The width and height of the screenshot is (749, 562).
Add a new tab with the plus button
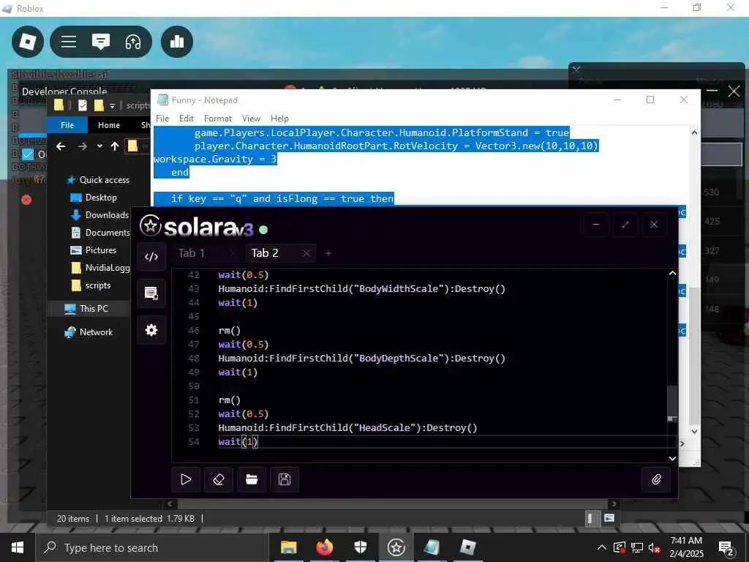(328, 253)
